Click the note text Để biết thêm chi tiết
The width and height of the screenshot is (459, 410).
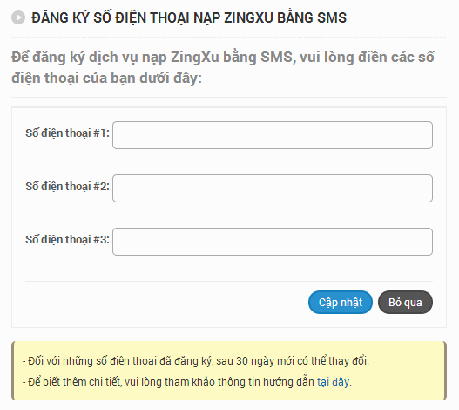coord(72,382)
